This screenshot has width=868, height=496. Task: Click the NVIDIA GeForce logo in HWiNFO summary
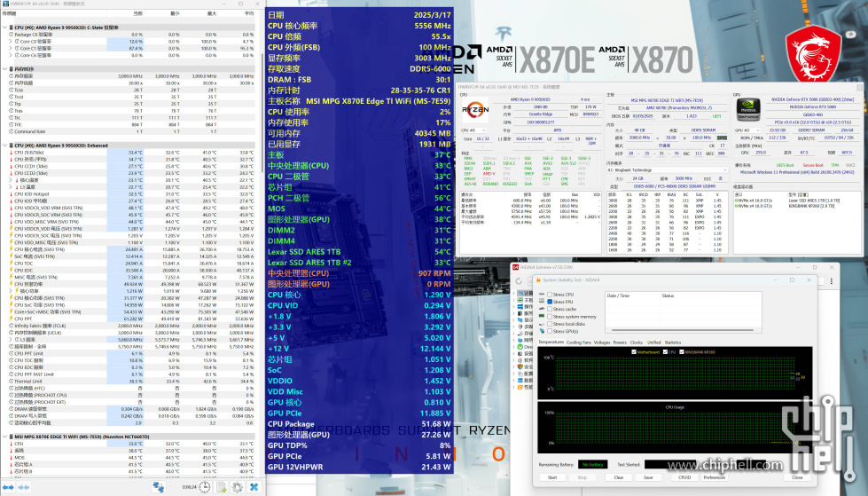[748, 110]
